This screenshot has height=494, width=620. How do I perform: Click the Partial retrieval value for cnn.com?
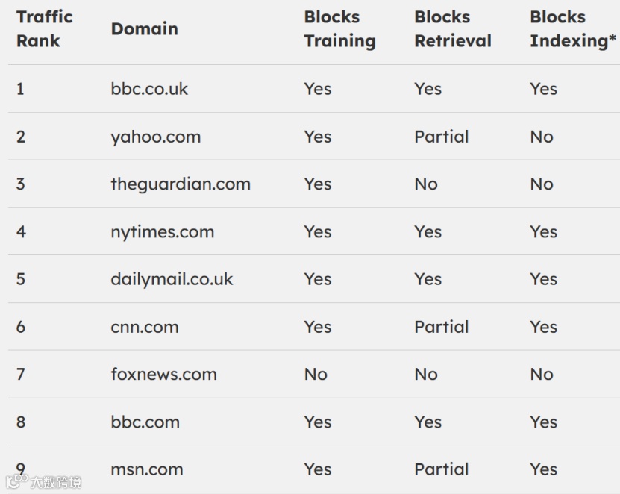[441, 327]
